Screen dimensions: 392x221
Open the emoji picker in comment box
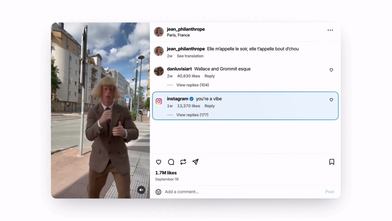[158, 192]
